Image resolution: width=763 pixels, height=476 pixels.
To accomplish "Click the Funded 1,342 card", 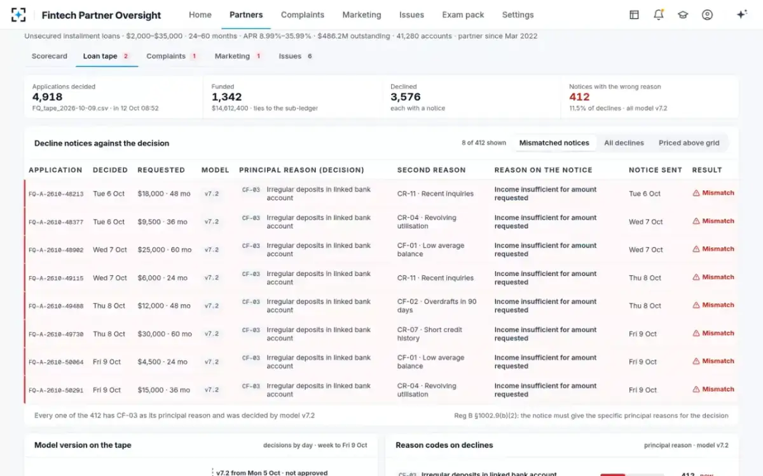I will 292,97.
